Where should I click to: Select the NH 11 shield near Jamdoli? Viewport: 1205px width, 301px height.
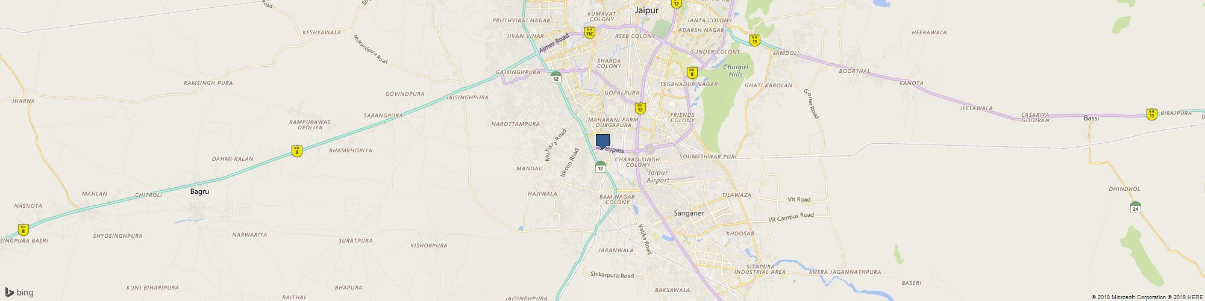coord(754,40)
